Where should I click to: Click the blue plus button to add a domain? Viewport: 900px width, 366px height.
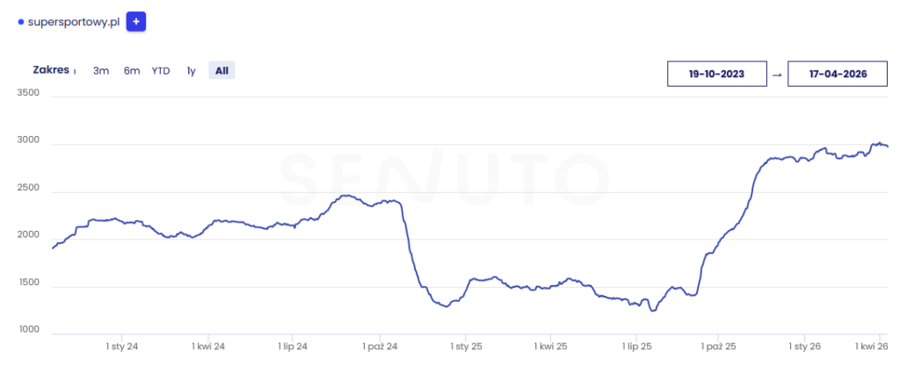(x=135, y=22)
